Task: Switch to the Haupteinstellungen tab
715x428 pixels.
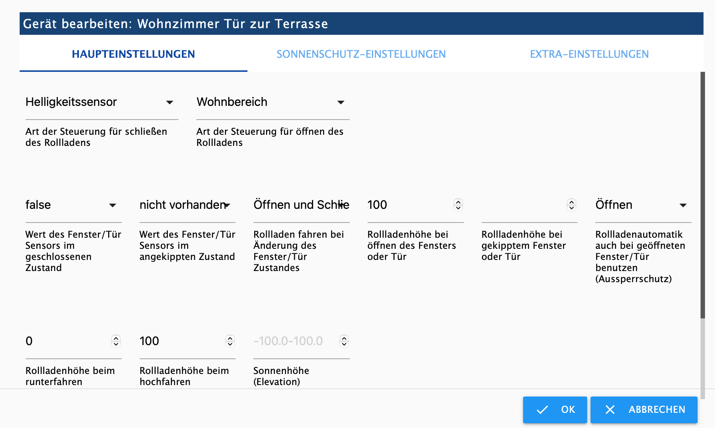Action: click(x=133, y=54)
